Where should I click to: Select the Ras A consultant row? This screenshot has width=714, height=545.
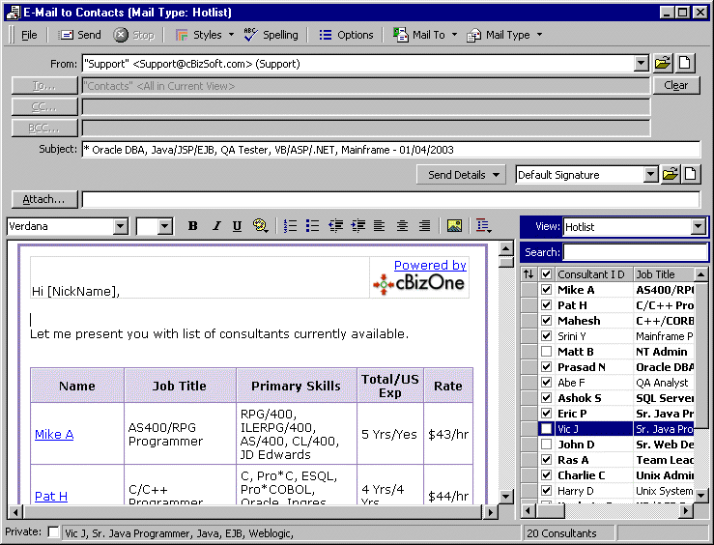608,460
